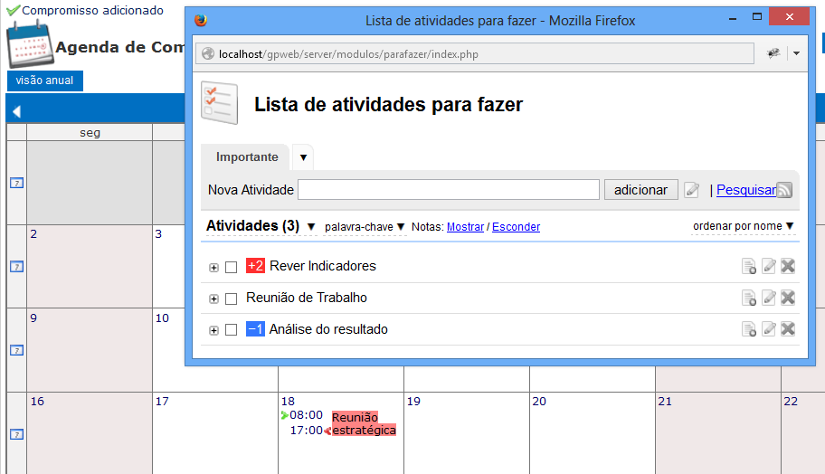Screen dimensions: 825x474
Task: Click the Reunião de Trabalho activity name
Action: [x=307, y=298]
